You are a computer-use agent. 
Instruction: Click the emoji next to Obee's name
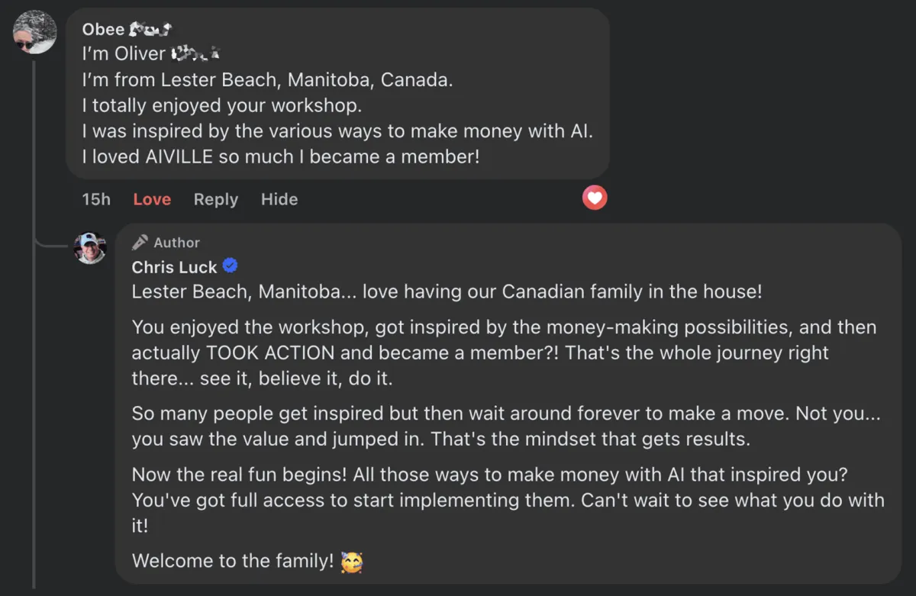coord(150,30)
